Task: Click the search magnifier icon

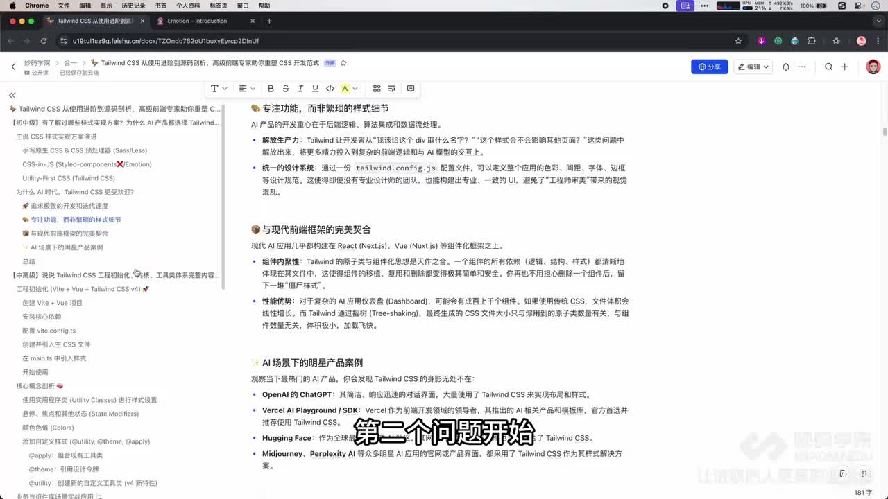Action: (x=828, y=67)
